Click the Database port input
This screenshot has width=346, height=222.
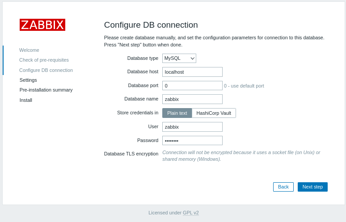tap(192, 85)
